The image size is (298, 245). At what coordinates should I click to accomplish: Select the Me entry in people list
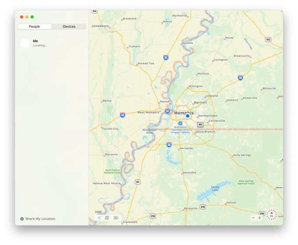coord(52,43)
